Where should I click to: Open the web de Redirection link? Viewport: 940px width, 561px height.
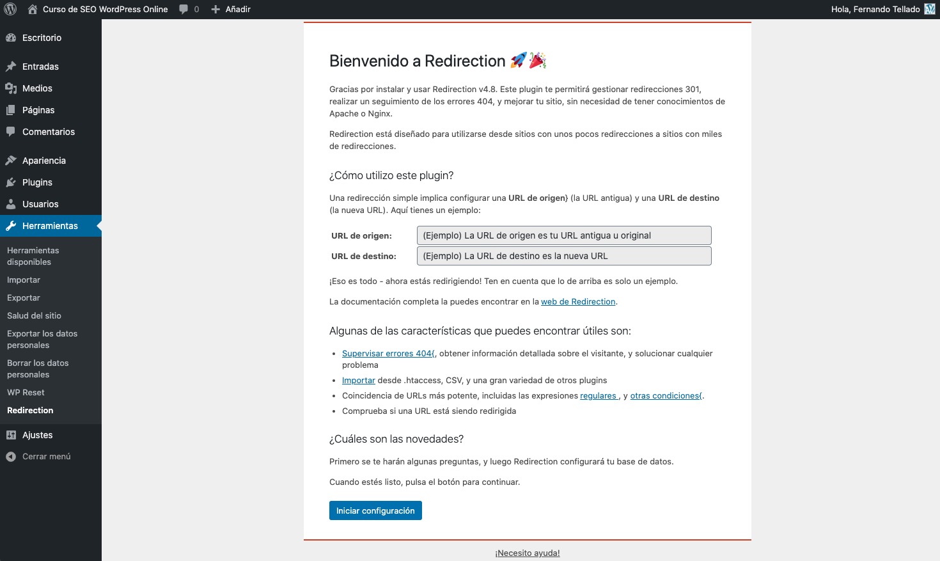(x=578, y=302)
